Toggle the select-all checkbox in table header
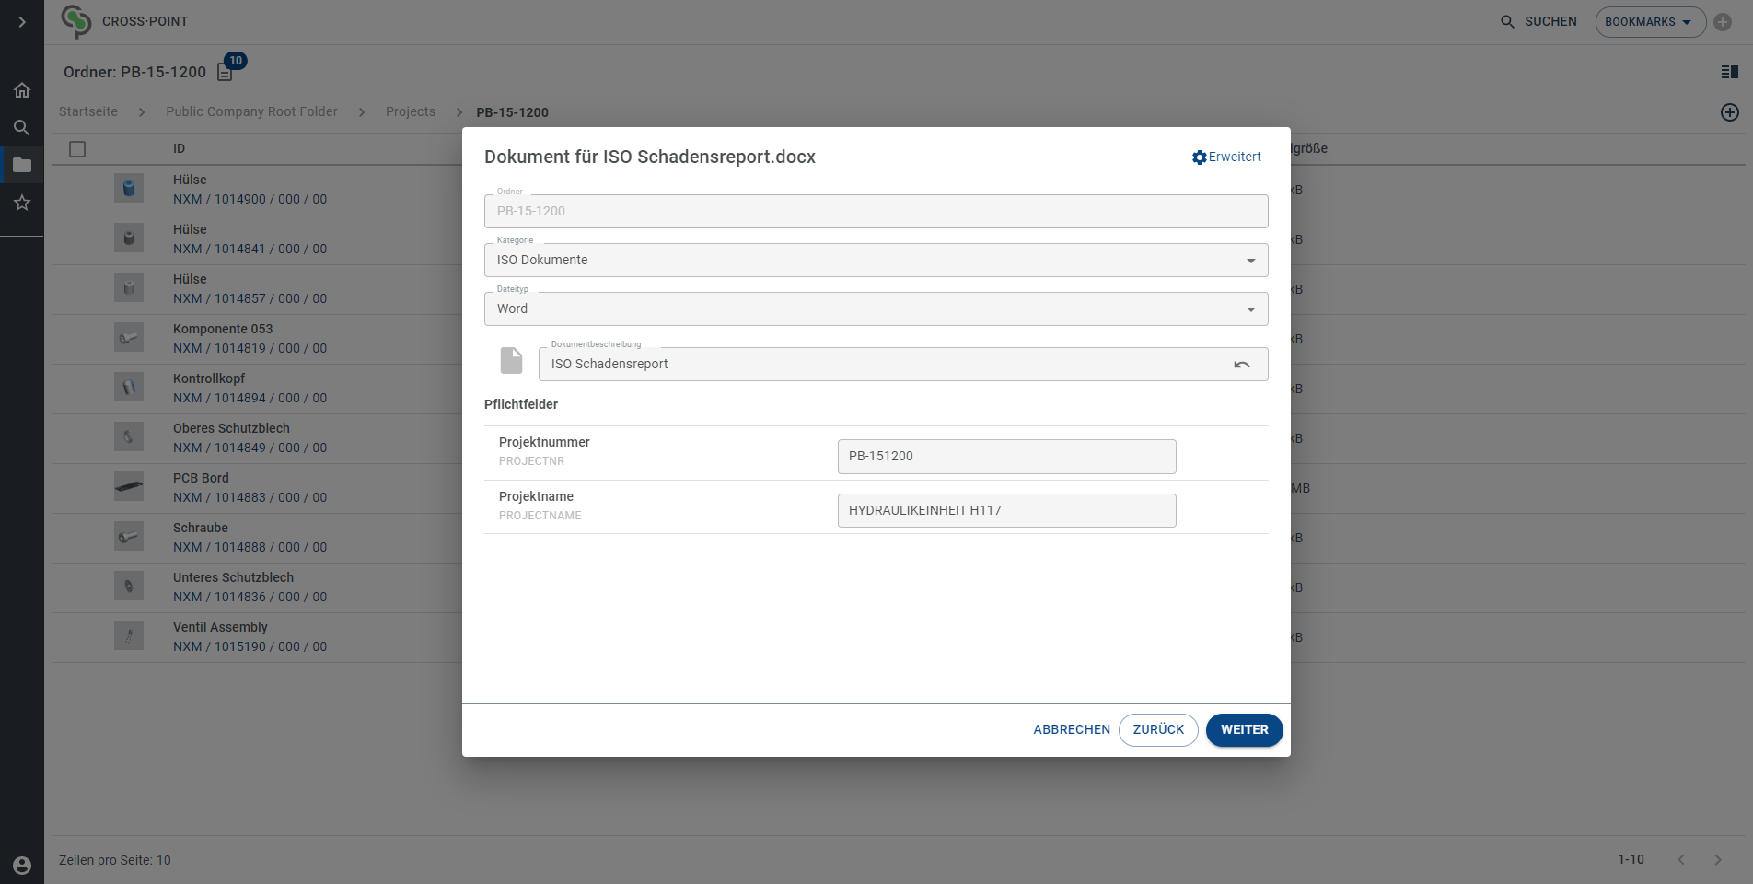Viewport: 1753px width, 884px height. (77, 149)
